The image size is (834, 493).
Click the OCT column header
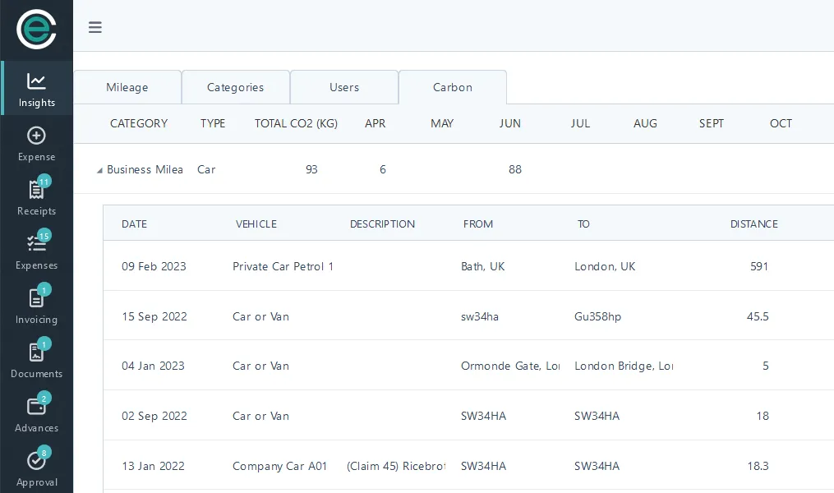click(781, 123)
